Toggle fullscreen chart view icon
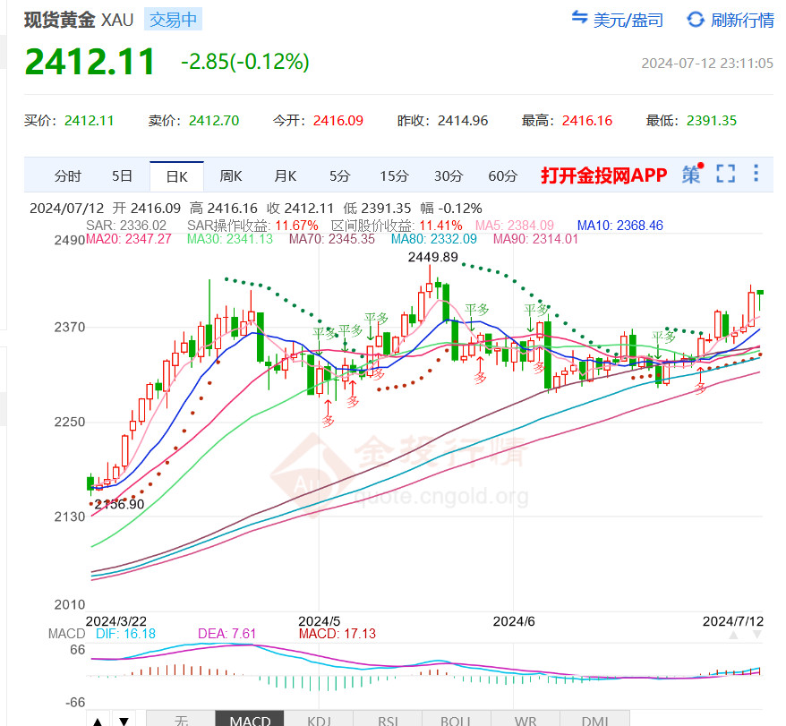This screenshot has height=726, width=786. [x=725, y=175]
